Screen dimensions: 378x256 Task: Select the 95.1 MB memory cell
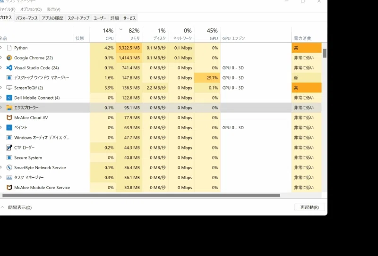tap(129, 107)
